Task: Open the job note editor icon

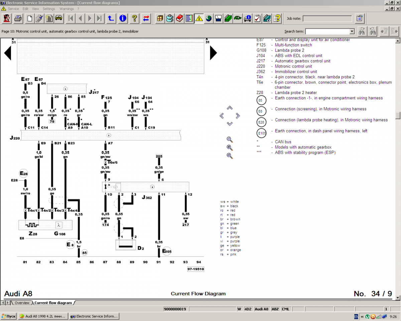Action: coord(359,18)
